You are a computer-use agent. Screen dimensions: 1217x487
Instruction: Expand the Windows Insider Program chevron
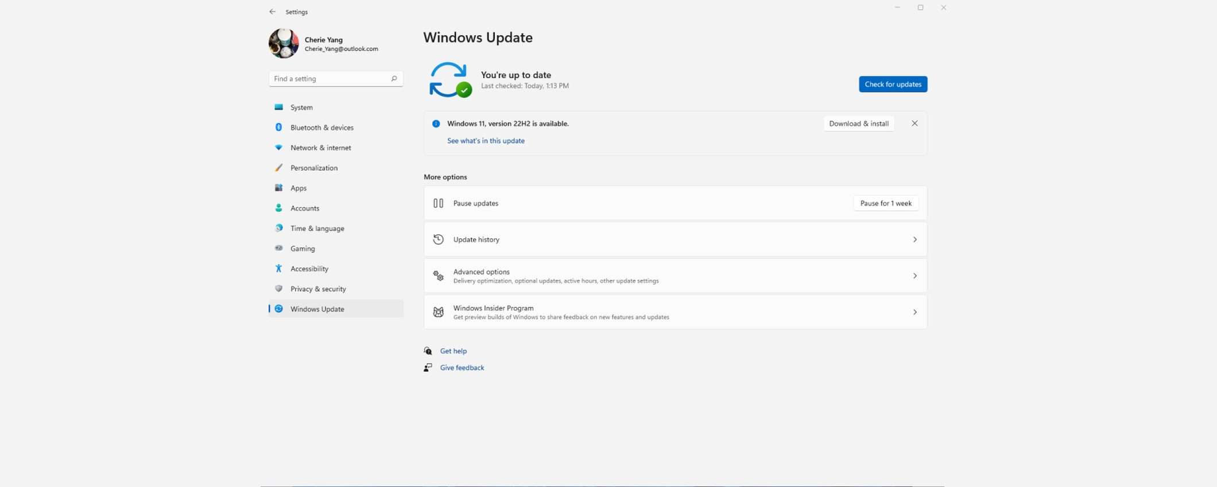coord(914,312)
